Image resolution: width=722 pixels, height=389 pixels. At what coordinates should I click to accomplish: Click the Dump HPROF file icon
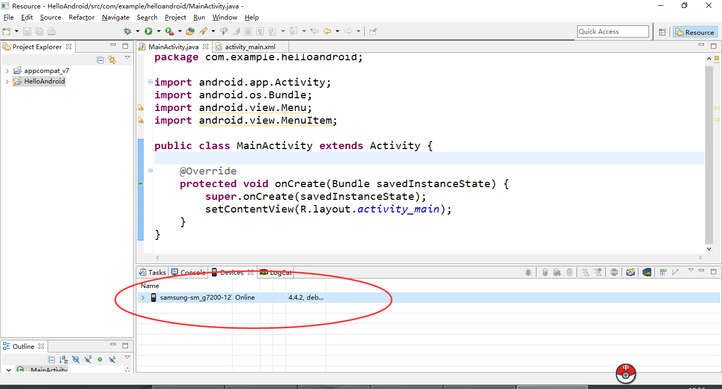(x=557, y=272)
